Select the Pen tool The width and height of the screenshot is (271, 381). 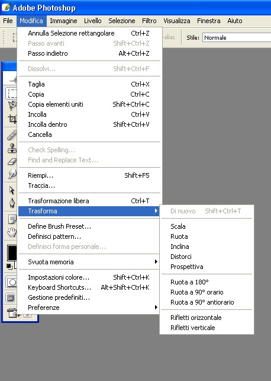12,203
